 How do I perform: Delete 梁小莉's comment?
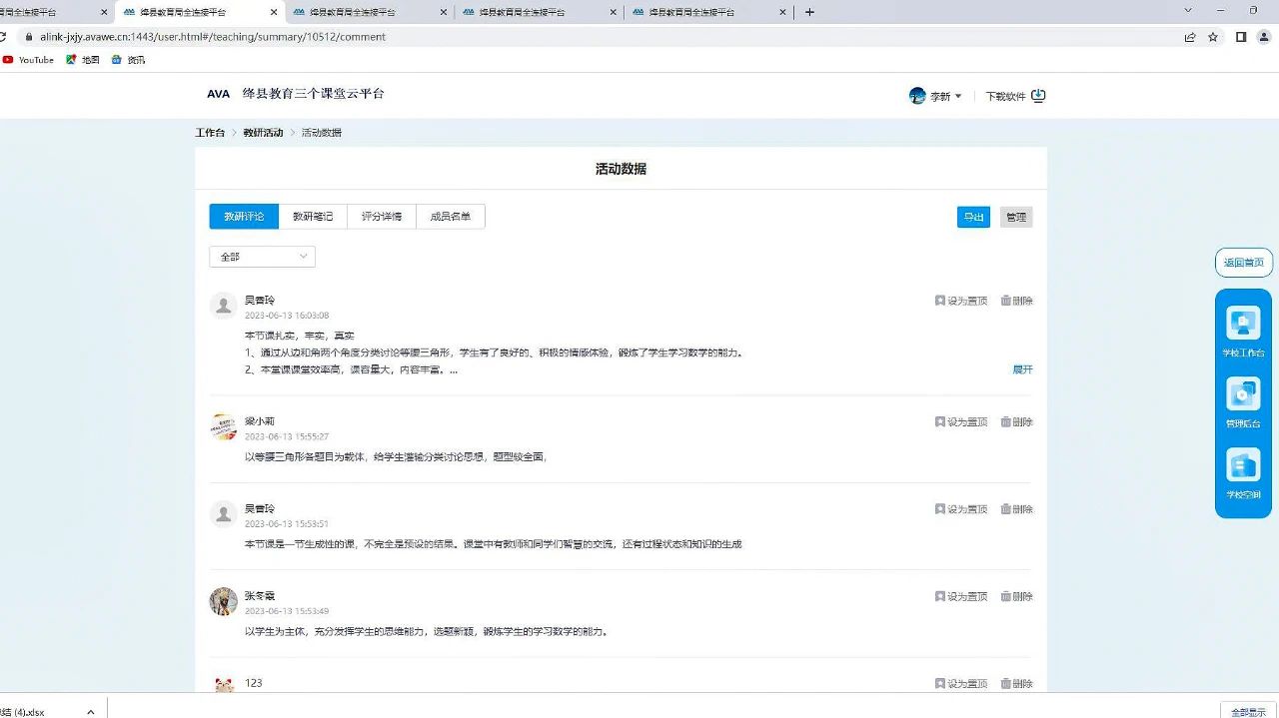coord(1017,422)
